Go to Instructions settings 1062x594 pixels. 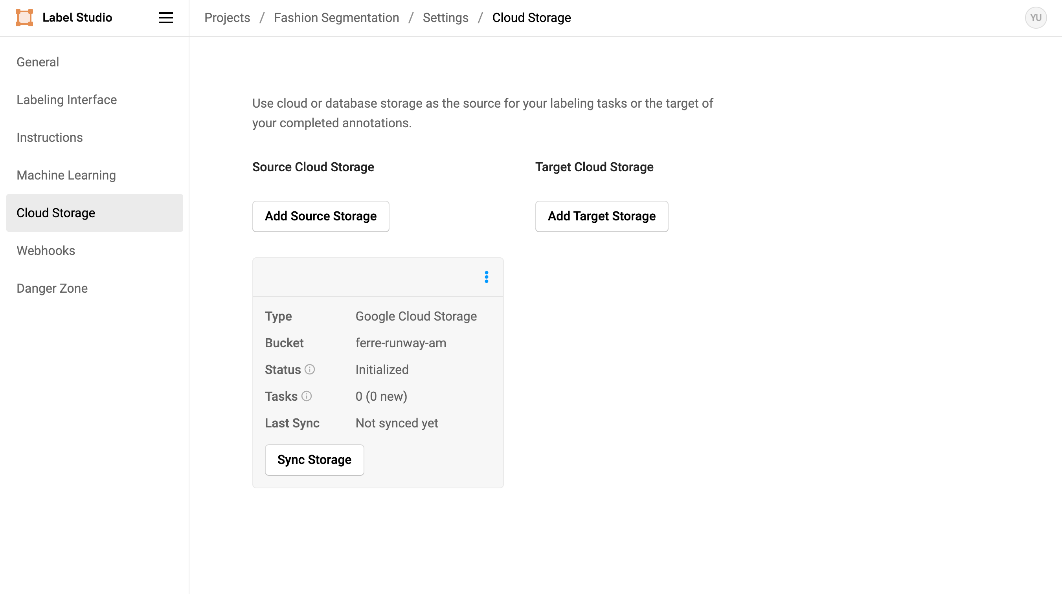[50, 137]
